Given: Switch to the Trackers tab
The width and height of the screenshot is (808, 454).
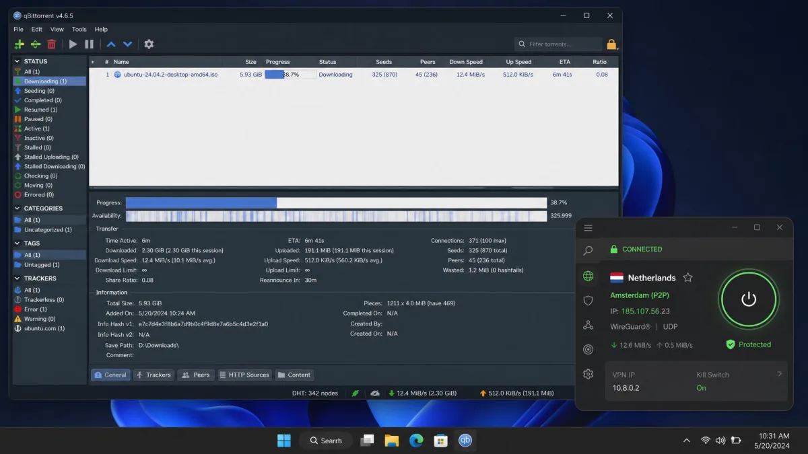Looking at the screenshot, I should 153,375.
